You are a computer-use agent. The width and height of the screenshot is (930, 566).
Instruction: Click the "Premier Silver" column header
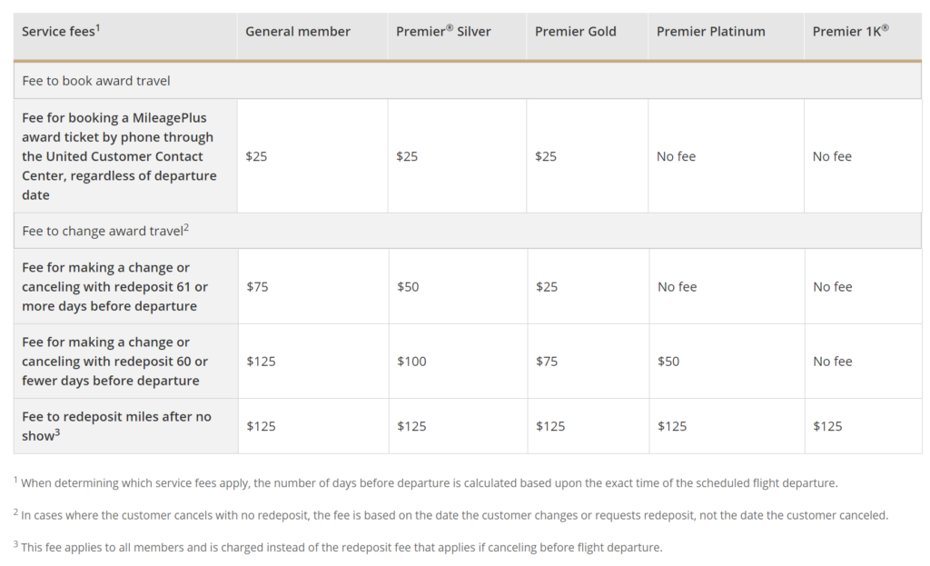pos(443,32)
